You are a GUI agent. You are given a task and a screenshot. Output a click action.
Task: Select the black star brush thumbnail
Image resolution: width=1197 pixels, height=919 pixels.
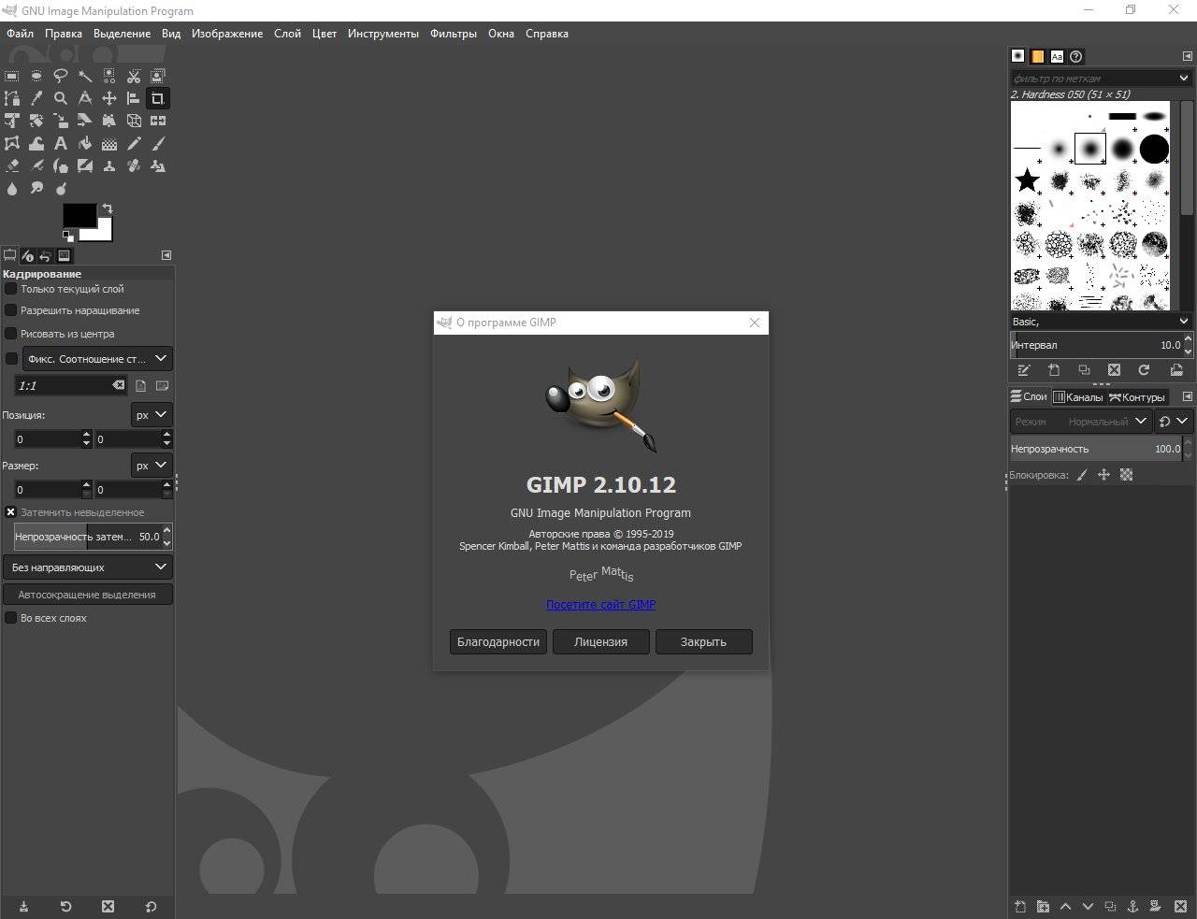[1028, 179]
